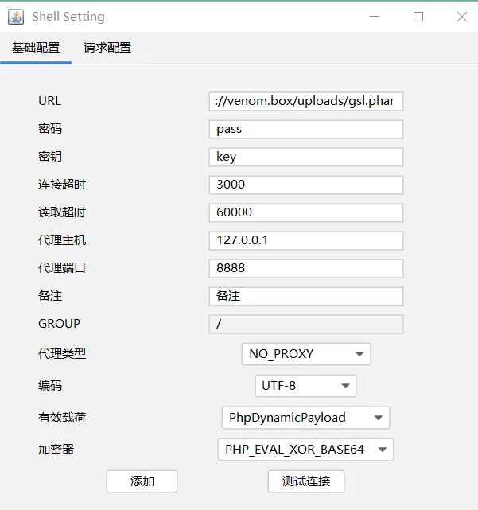Click the 密钥 field containing key
478x510 pixels.
click(306, 157)
